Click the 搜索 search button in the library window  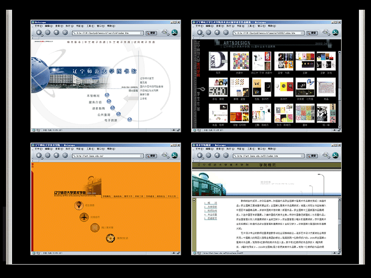(x=151, y=33)
